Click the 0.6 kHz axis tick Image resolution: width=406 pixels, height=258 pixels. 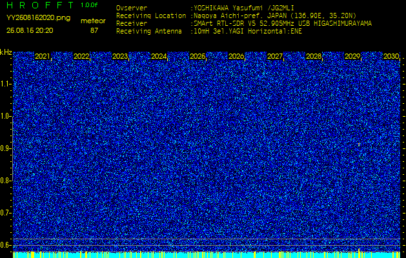[x=6, y=245]
